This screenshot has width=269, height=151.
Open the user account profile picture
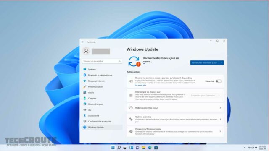(x=86, y=51)
